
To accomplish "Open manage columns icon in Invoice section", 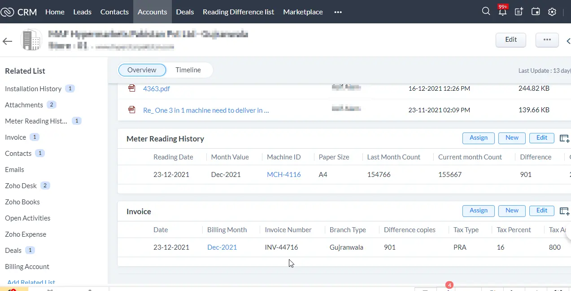I will click(564, 211).
